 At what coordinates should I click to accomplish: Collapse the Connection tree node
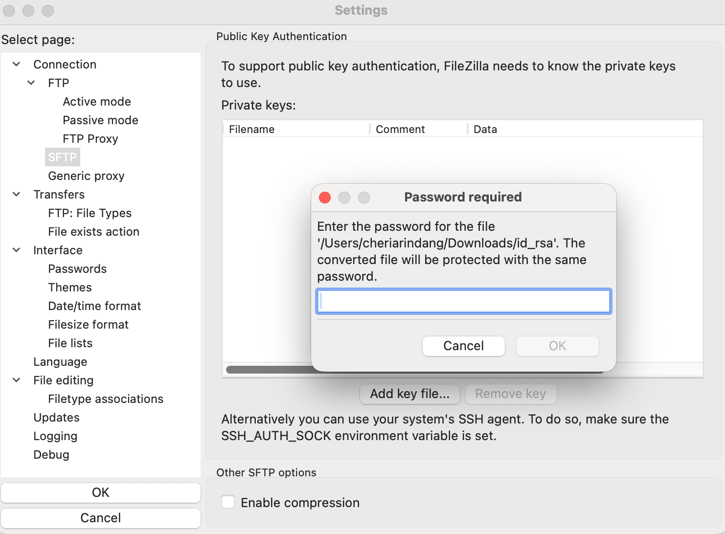pos(17,64)
